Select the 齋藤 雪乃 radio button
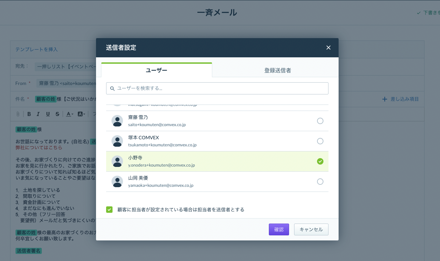The image size is (440, 261). pyautogui.click(x=320, y=121)
